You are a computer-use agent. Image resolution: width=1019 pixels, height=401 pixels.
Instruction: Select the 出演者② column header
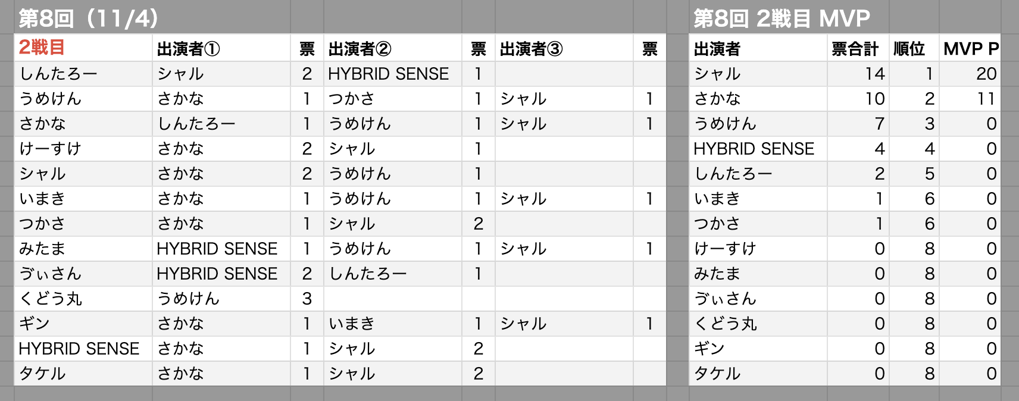pyautogui.click(x=360, y=49)
